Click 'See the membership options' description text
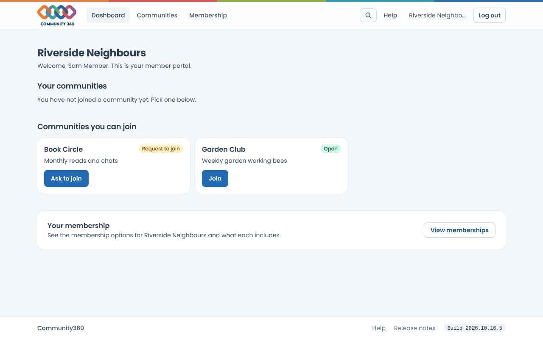543x339 pixels. pyautogui.click(x=164, y=235)
